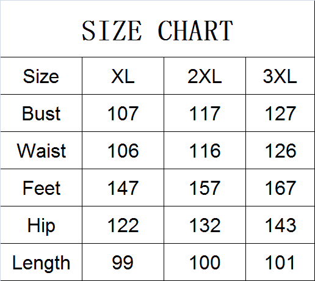
Task: Click the Waist value 116 cell
Action: 205,150
